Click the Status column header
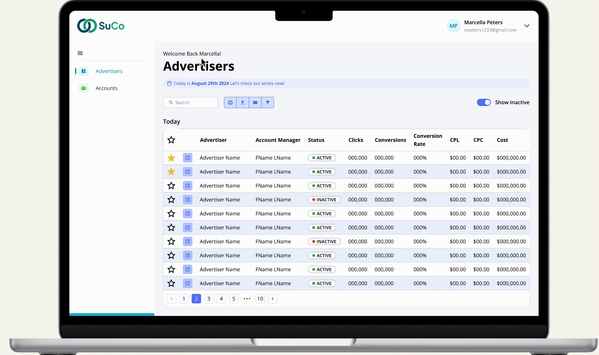This screenshot has width=599, height=355. click(x=316, y=140)
